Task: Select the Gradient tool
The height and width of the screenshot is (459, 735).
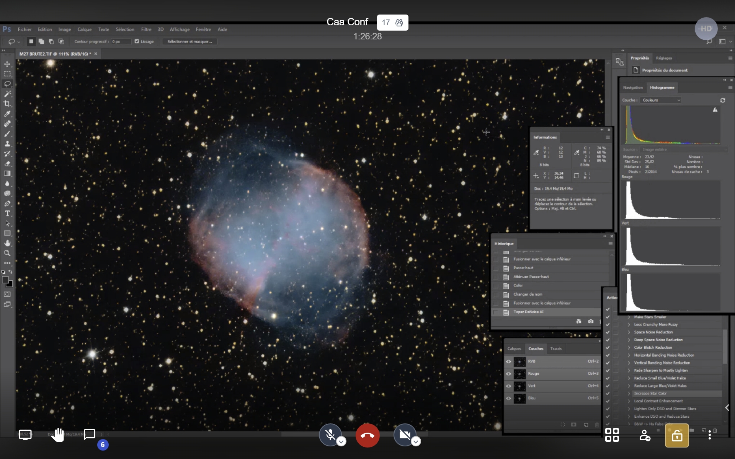Action: pos(7,174)
